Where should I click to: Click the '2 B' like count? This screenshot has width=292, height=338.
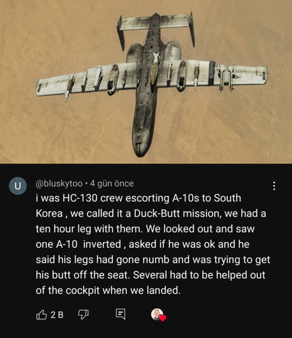click(57, 315)
